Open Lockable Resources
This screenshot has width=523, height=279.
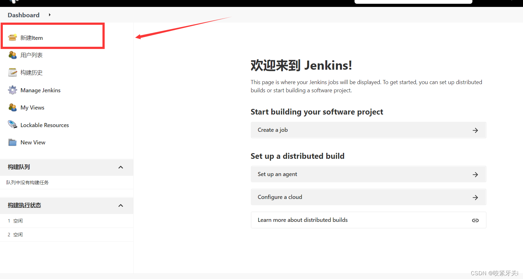coord(45,125)
